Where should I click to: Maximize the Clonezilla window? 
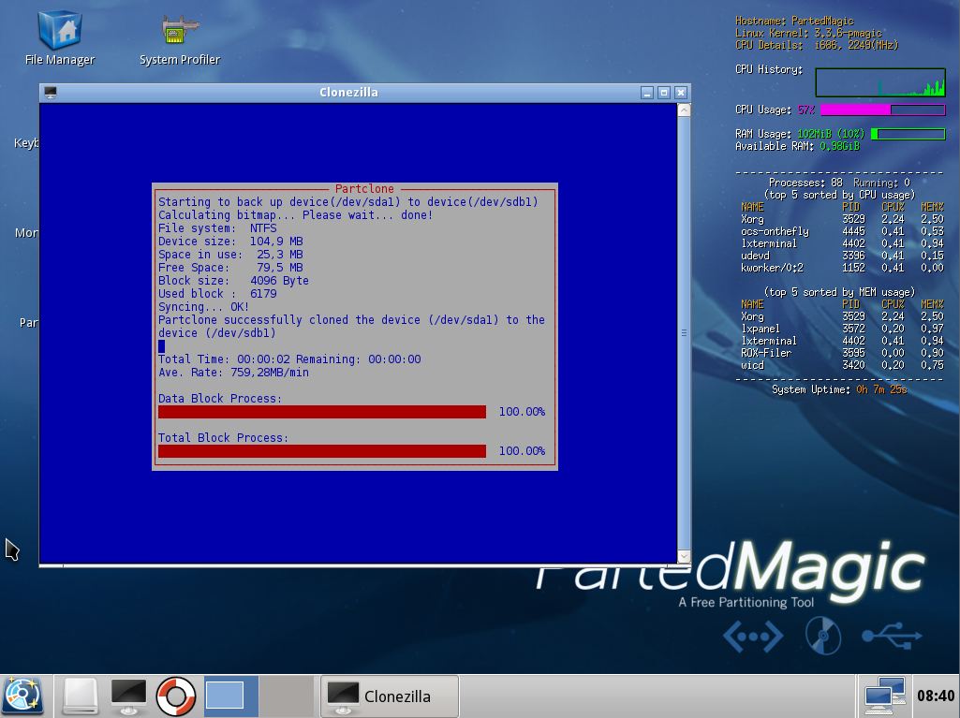(x=664, y=93)
